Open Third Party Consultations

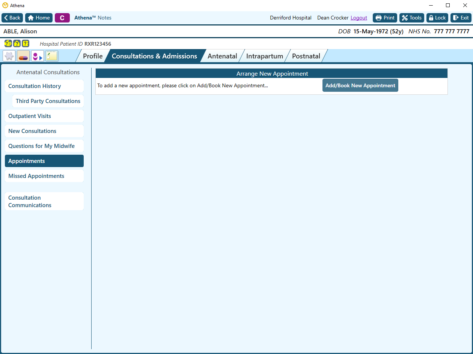48,101
